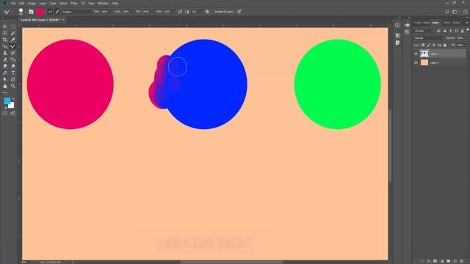Open the Wet percentage dropdown
The height and width of the screenshot is (264, 470).
(111, 12)
